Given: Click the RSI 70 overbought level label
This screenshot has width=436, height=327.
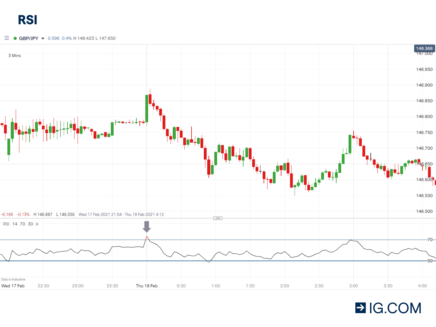Looking at the screenshot, I should coord(430,240).
